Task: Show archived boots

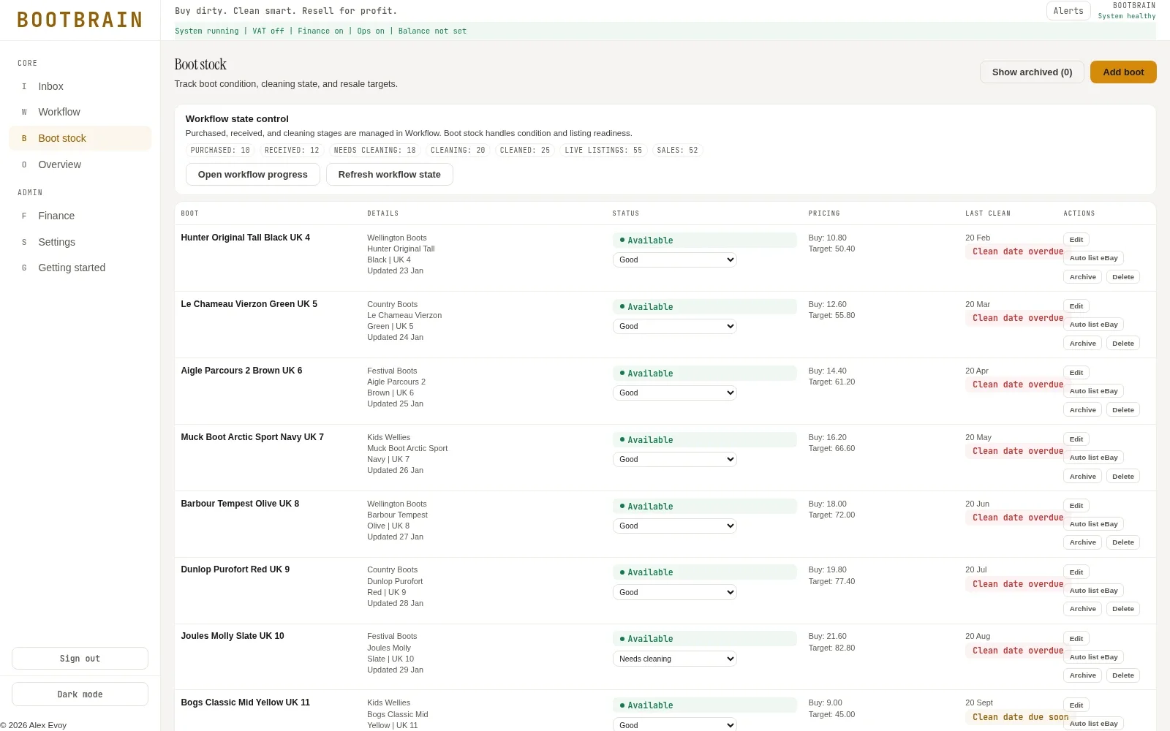Action: point(1032,72)
